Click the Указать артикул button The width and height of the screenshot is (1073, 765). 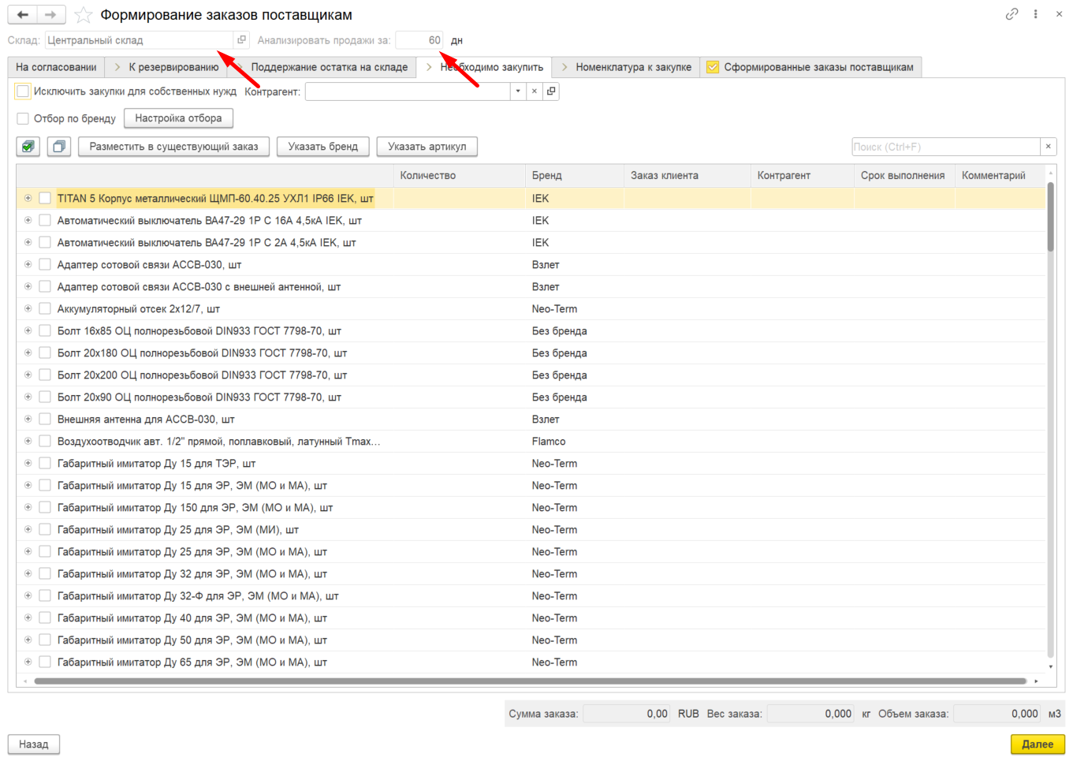[x=427, y=147]
